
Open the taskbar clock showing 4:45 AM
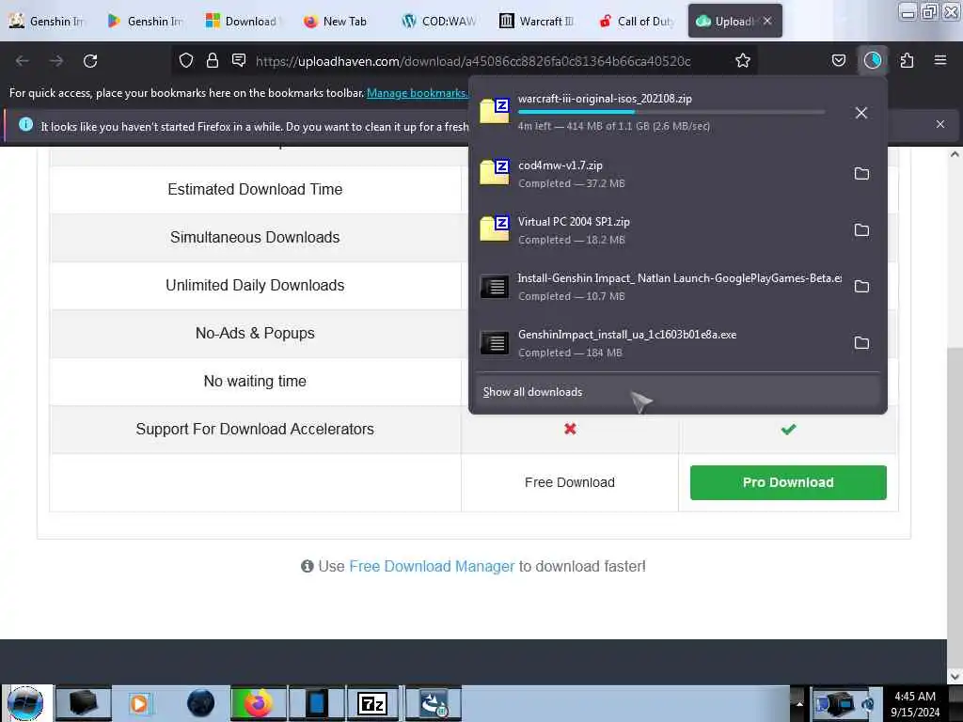tap(915, 703)
